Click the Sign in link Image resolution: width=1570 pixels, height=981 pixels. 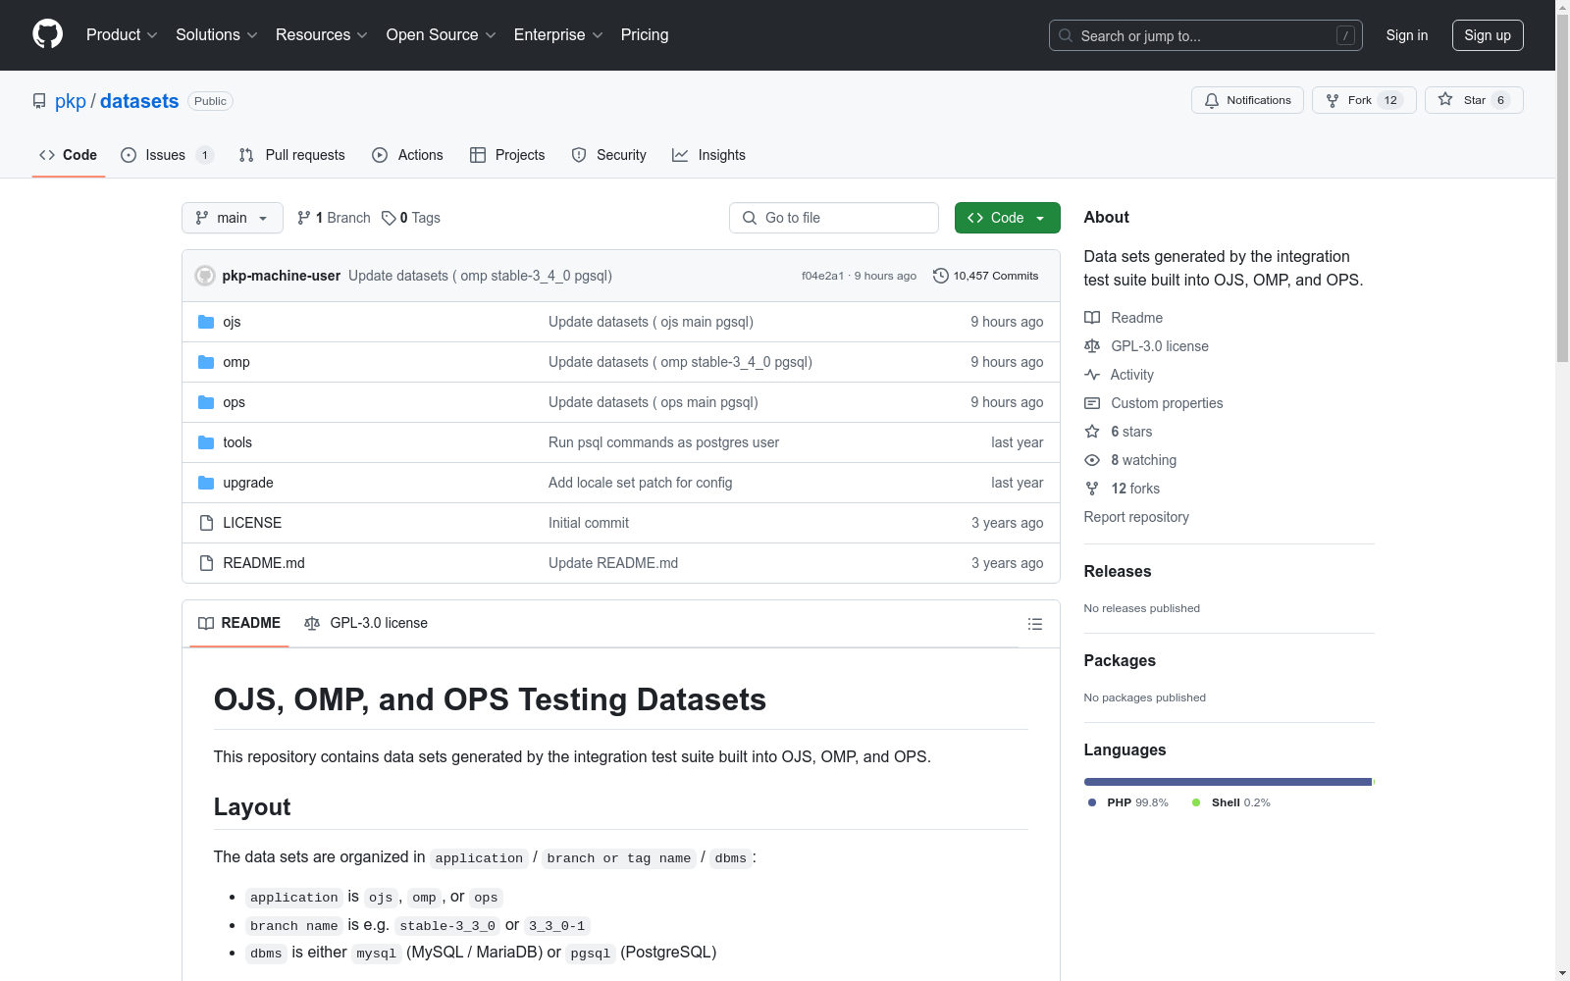point(1407,35)
